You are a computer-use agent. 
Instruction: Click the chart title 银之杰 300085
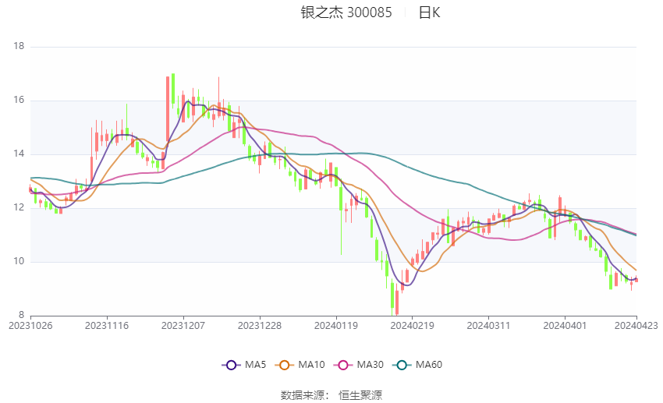click(346, 12)
